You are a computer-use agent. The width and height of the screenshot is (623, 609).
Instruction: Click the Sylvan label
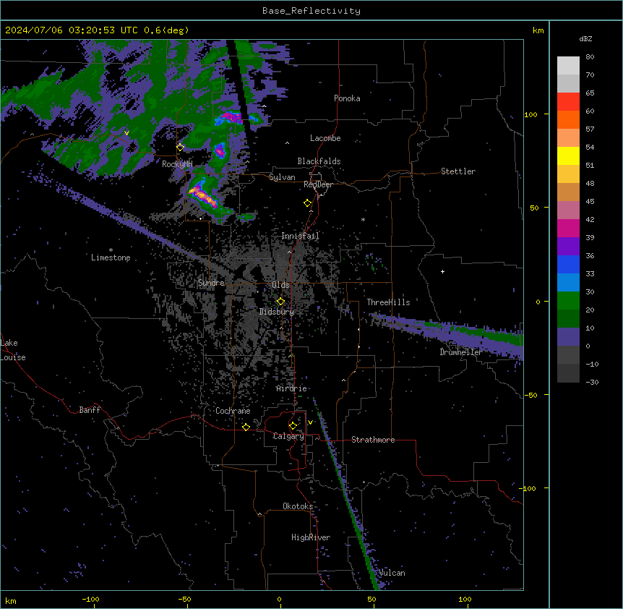(282, 177)
